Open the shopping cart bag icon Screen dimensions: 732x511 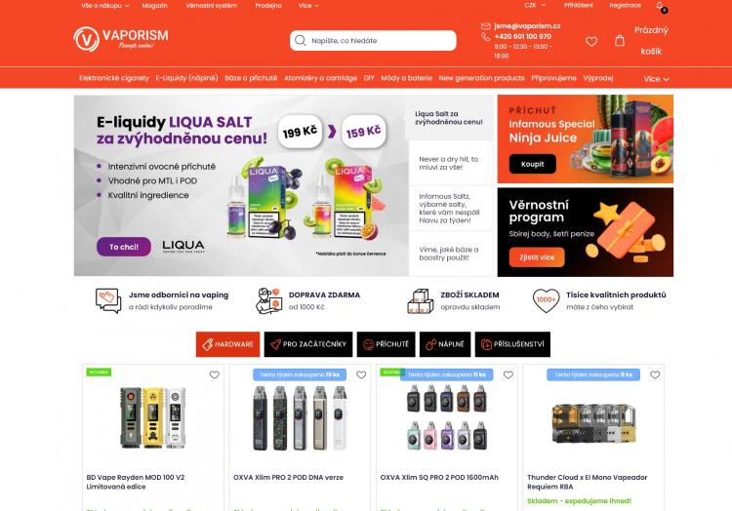tap(620, 41)
